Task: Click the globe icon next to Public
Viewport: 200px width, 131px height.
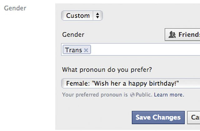Action: (132, 95)
